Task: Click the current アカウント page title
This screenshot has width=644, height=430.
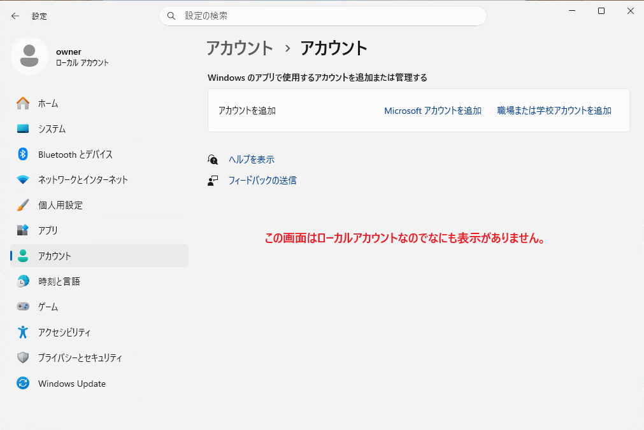Action: [334, 48]
